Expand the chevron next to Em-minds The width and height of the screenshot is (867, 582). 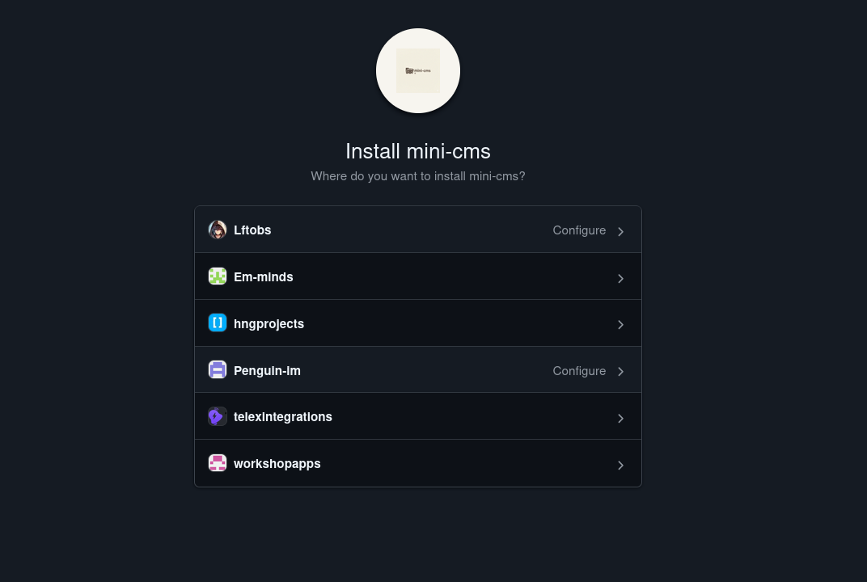tap(620, 278)
